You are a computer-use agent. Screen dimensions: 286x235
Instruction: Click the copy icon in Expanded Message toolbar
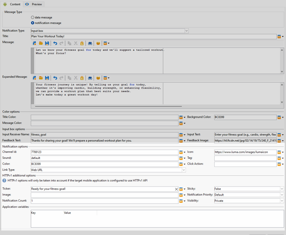69,78
